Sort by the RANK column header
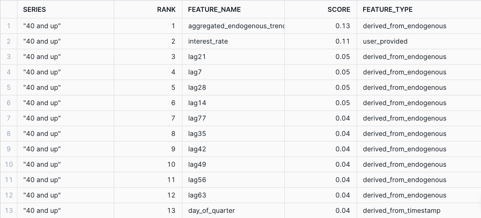This screenshot has height=218, width=481. 166,9
